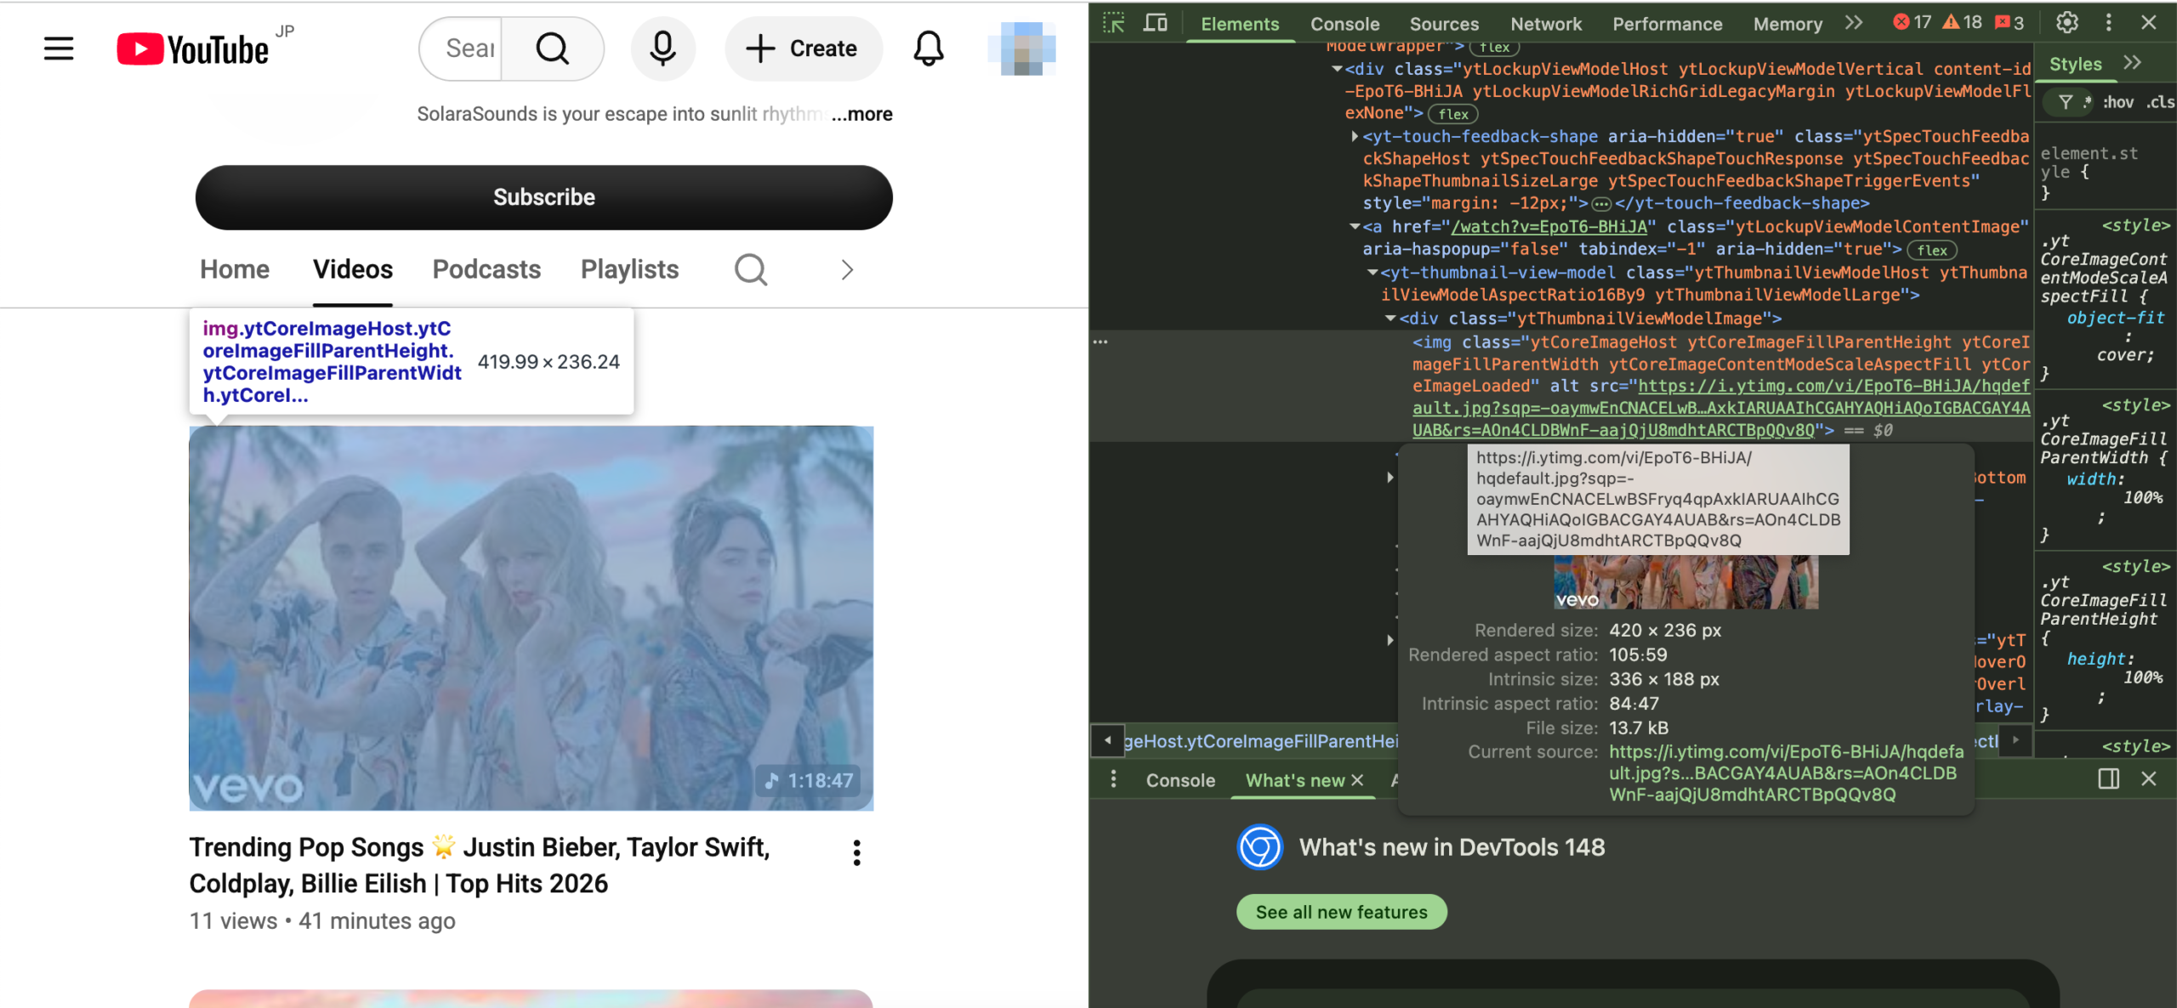Click ellipsis before selected img node
Screen dimensions: 2177x1008
click(1100, 342)
